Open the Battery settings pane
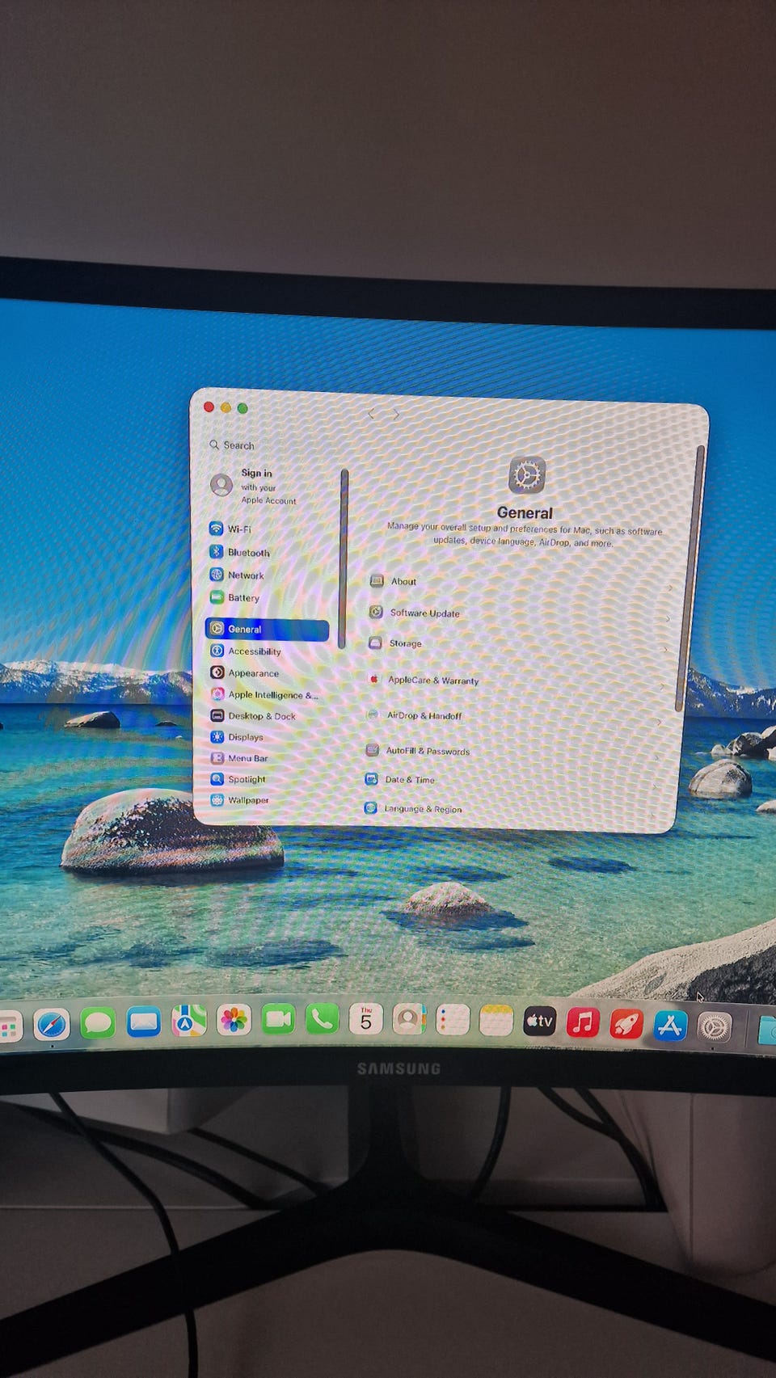The image size is (776, 1378). tap(242, 598)
